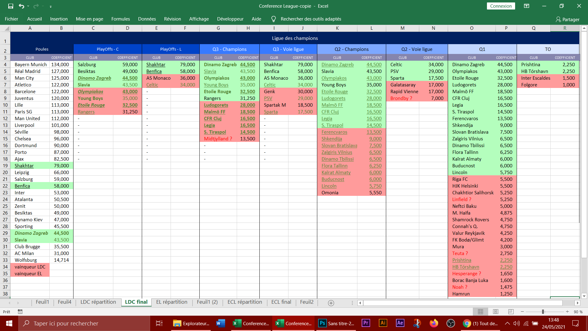Open the Mise en page tab

point(89,19)
